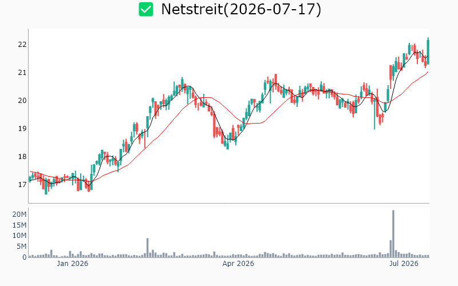Click the 20 price axis label
This screenshot has width=458, height=286.
[x=22, y=101]
